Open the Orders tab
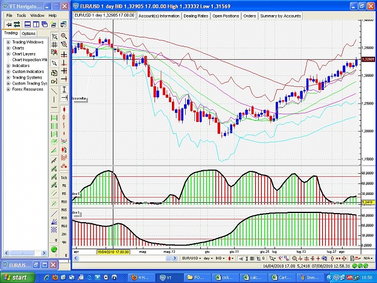The width and height of the screenshot is (377, 283). 250,16
